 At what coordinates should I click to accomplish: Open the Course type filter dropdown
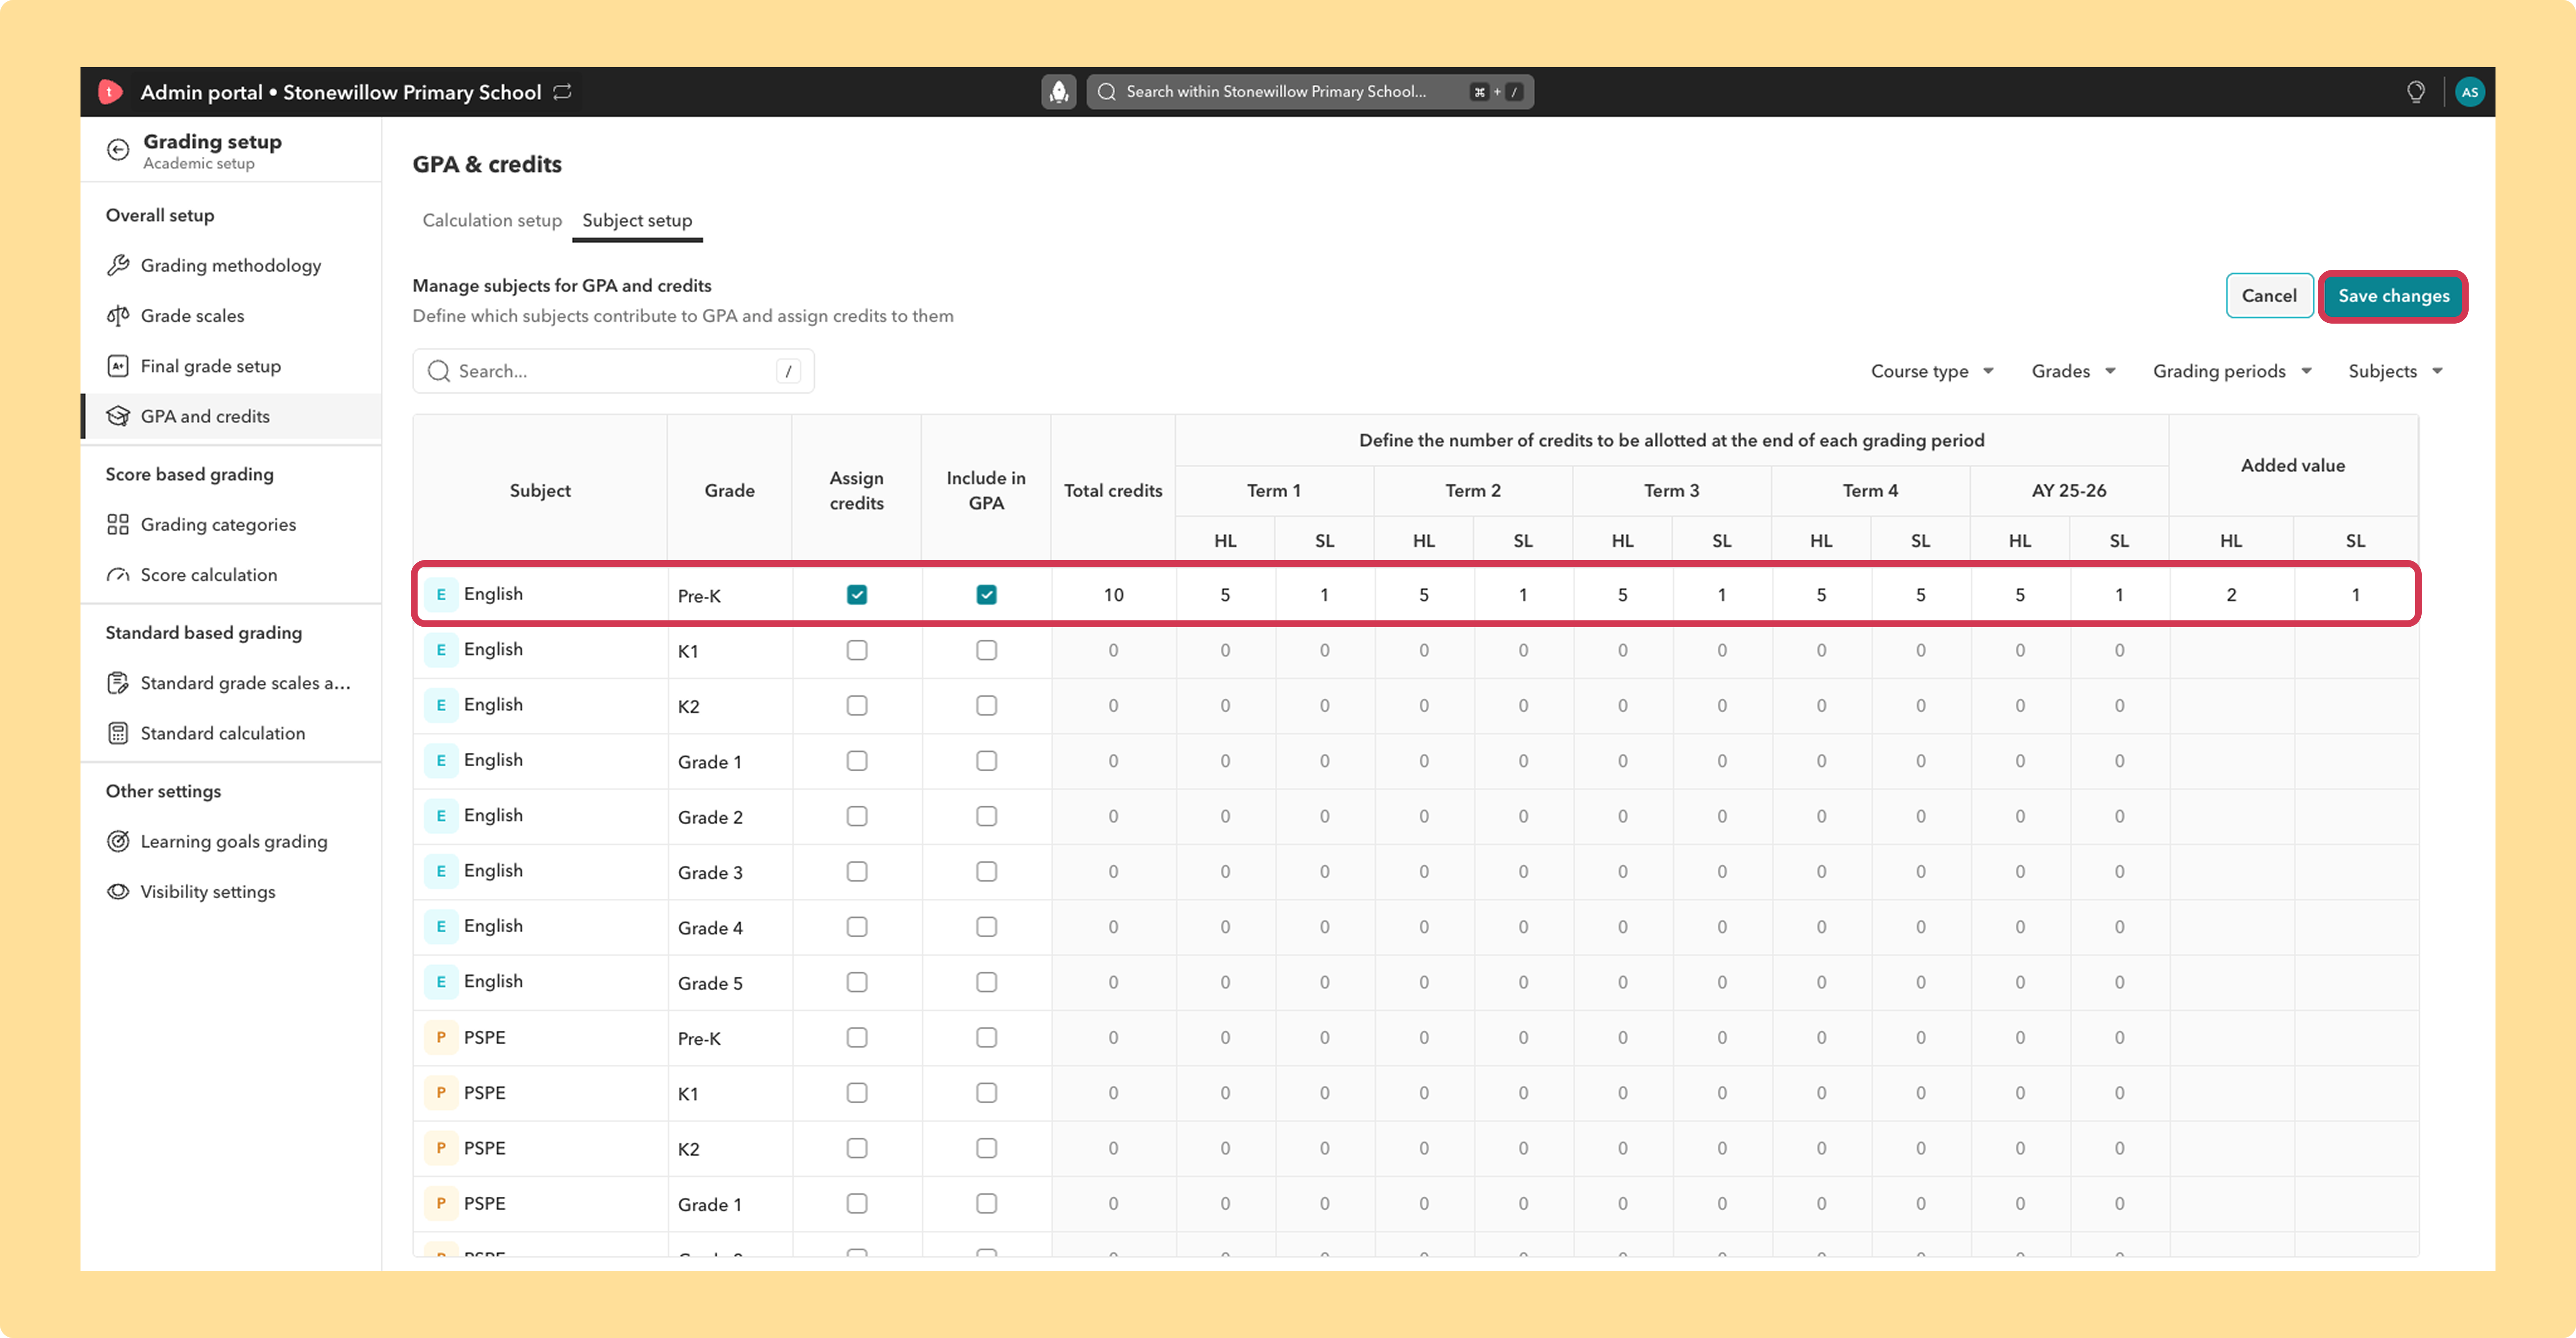click(1932, 371)
